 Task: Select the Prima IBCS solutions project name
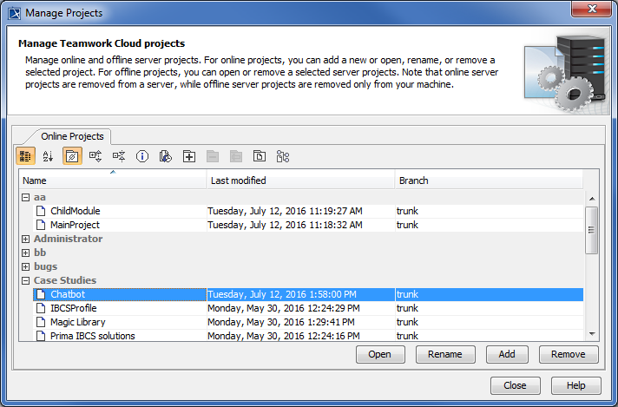[92, 336]
